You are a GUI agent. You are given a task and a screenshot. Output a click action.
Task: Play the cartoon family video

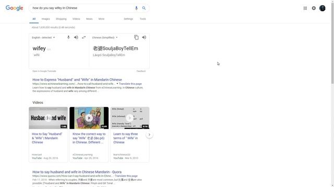click(89, 118)
